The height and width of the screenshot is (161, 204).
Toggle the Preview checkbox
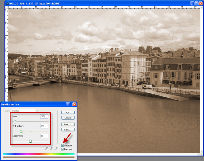coord(62,149)
